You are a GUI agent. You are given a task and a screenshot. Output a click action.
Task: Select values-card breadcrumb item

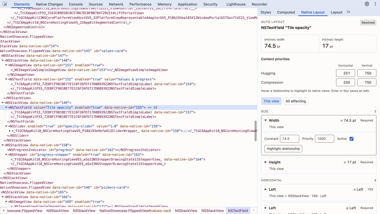[x=135, y=210]
